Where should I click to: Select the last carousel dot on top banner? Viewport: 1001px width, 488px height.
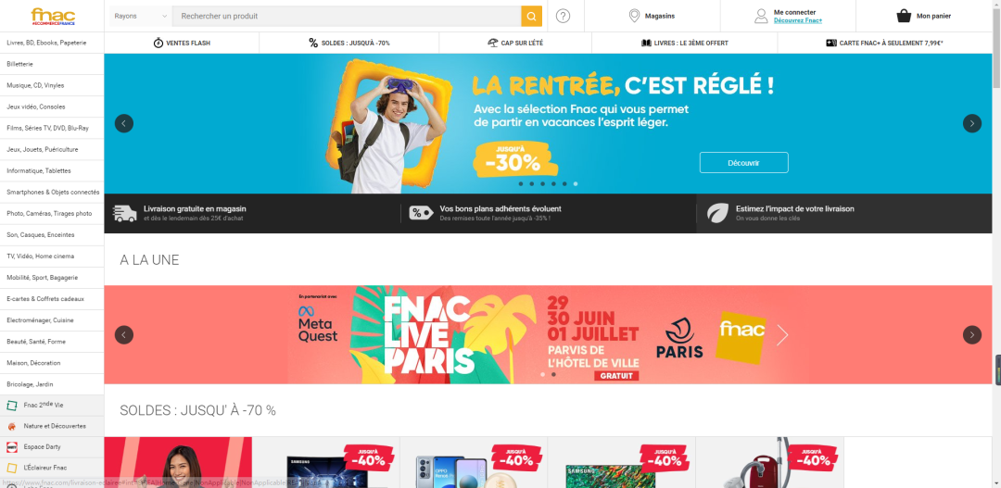click(x=576, y=183)
